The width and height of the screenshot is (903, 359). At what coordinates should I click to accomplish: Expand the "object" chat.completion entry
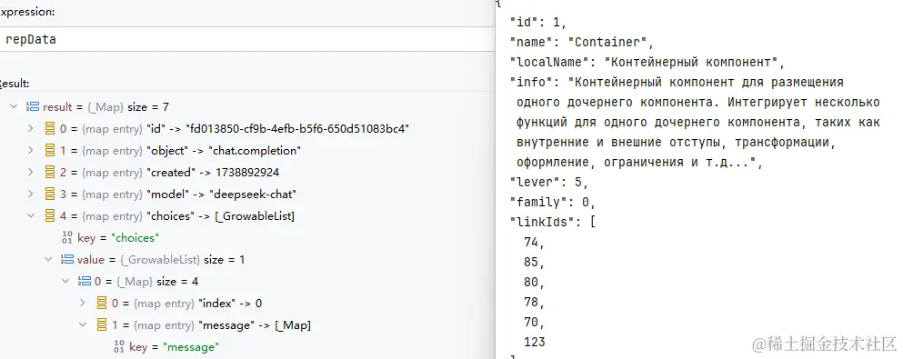31,151
